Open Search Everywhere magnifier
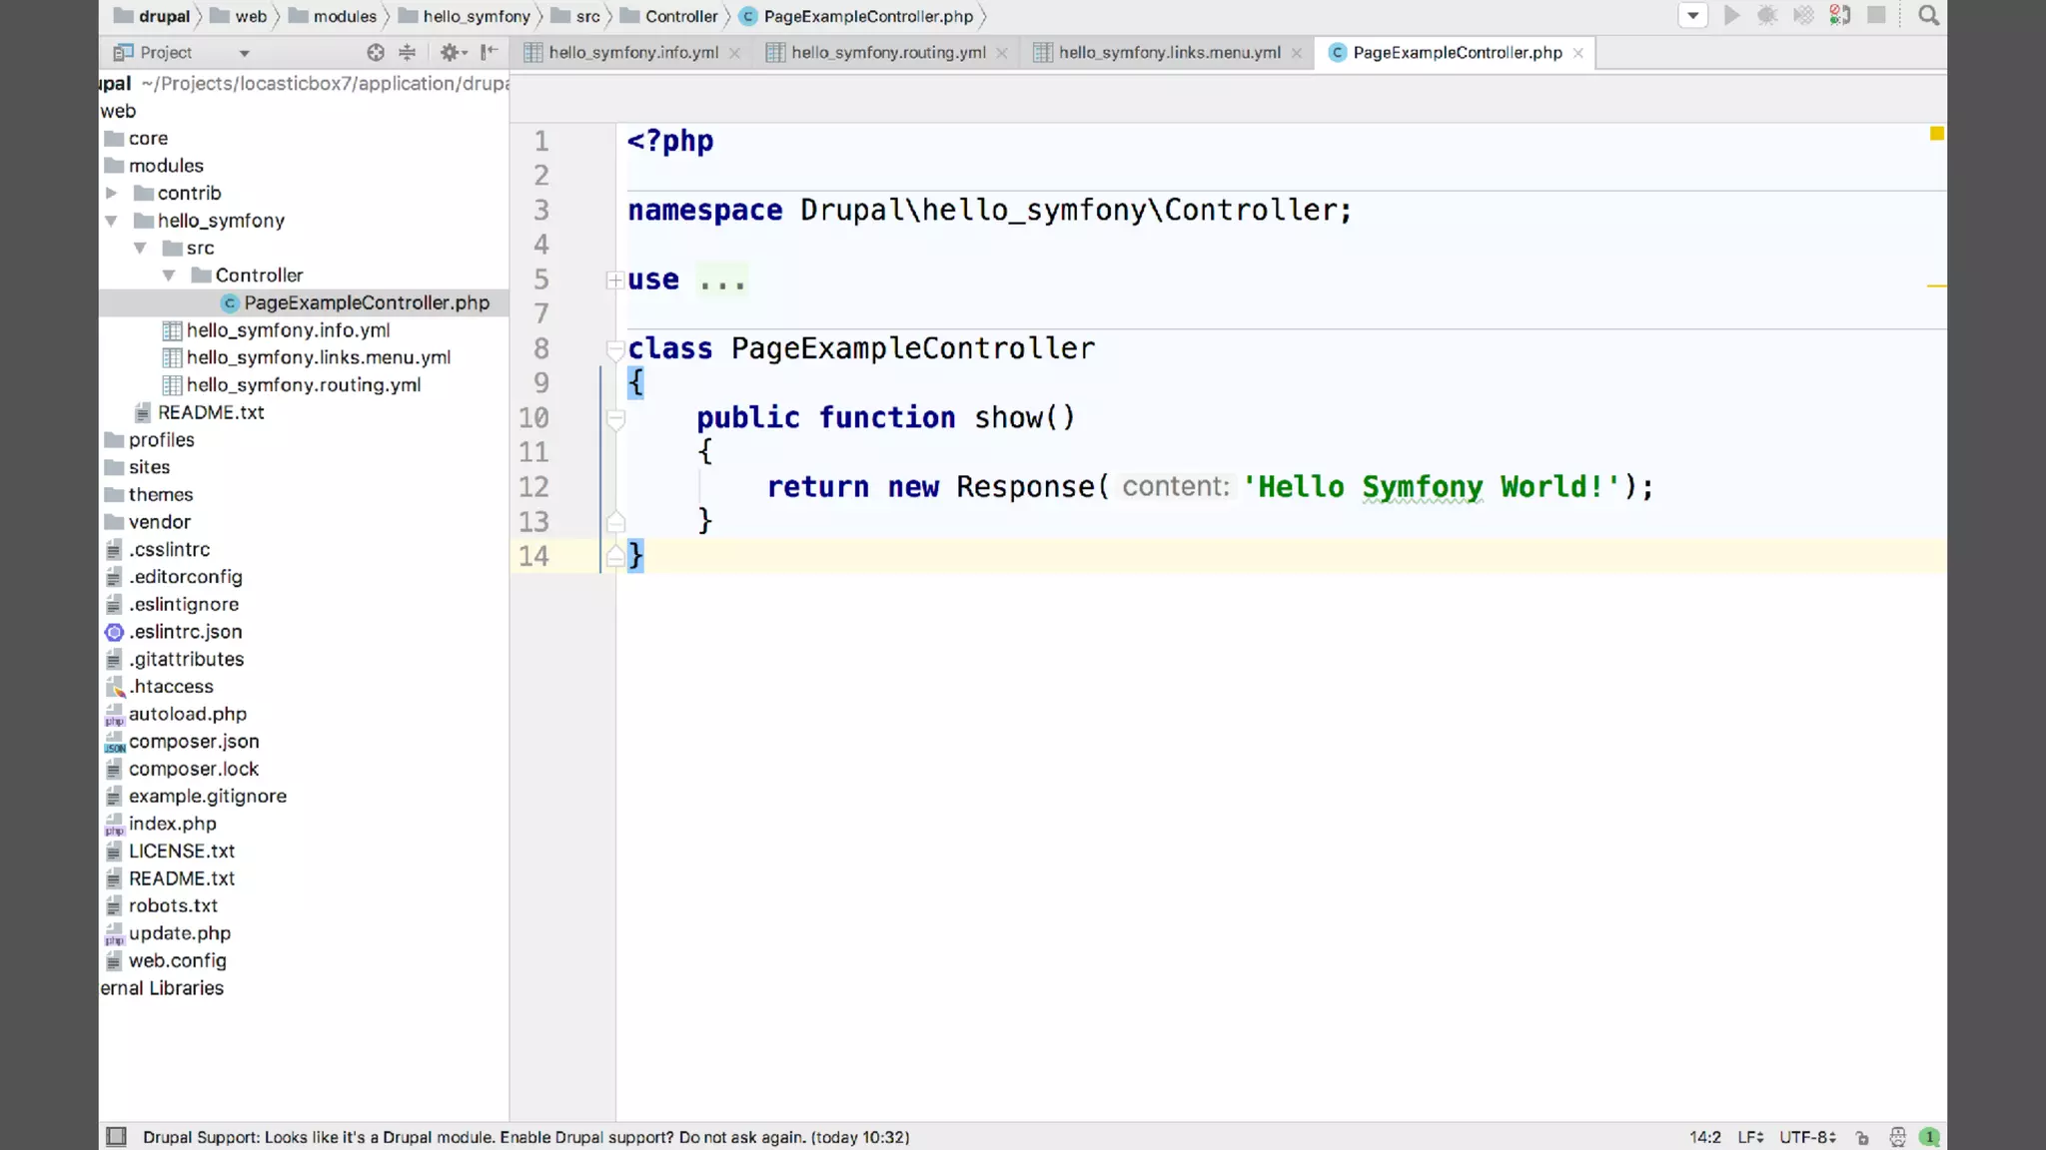The width and height of the screenshot is (2046, 1150). coord(1928,16)
